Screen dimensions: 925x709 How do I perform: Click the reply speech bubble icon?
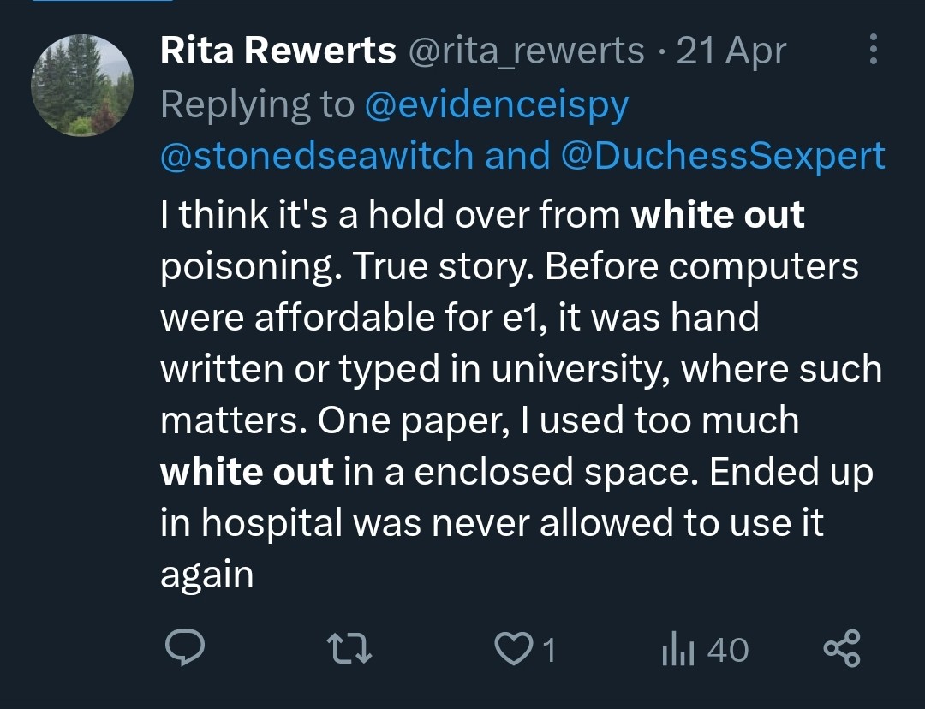coord(183,650)
